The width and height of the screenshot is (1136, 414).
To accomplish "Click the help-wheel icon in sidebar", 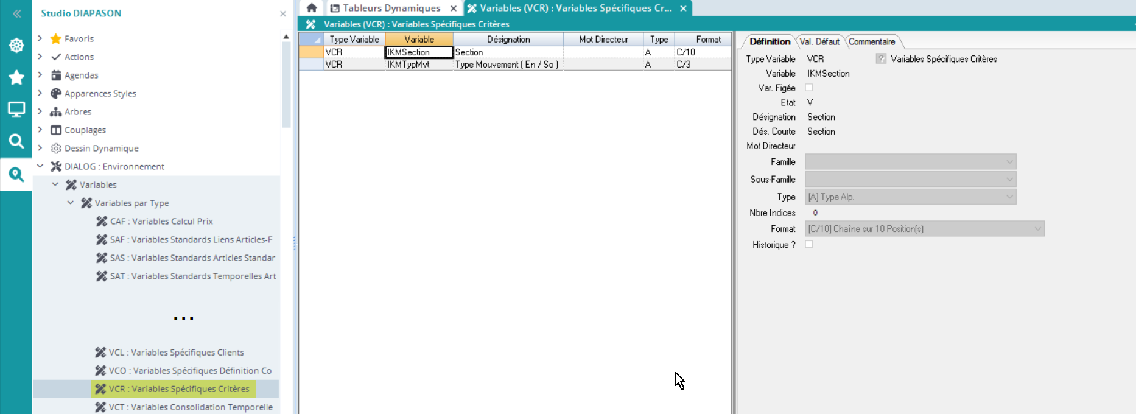I will pyautogui.click(x=16, y=45).
